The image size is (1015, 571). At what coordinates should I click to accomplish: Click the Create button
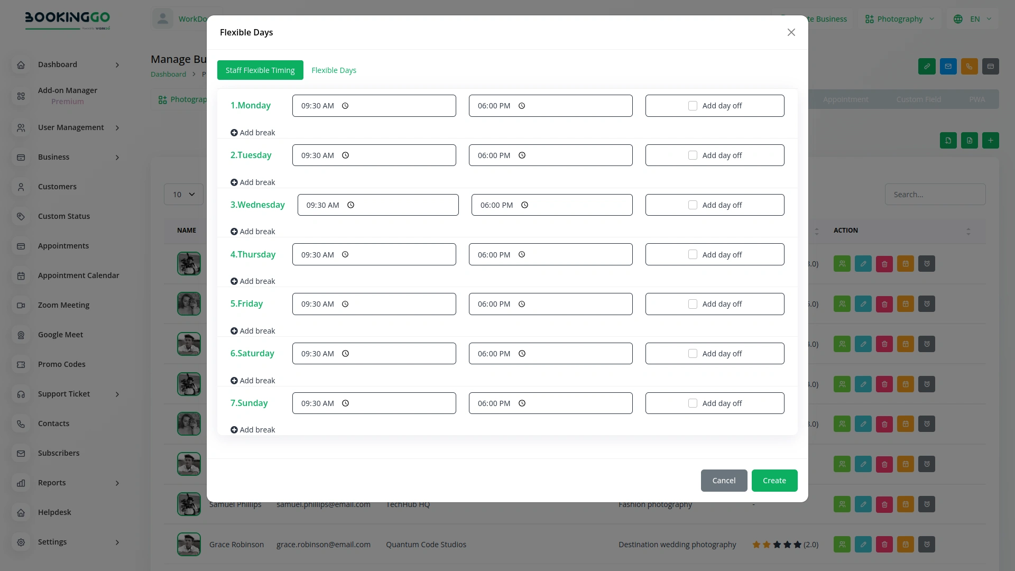click(x=774, y=480)
